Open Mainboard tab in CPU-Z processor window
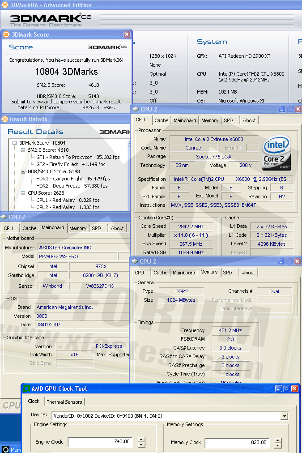 (185, 120)
